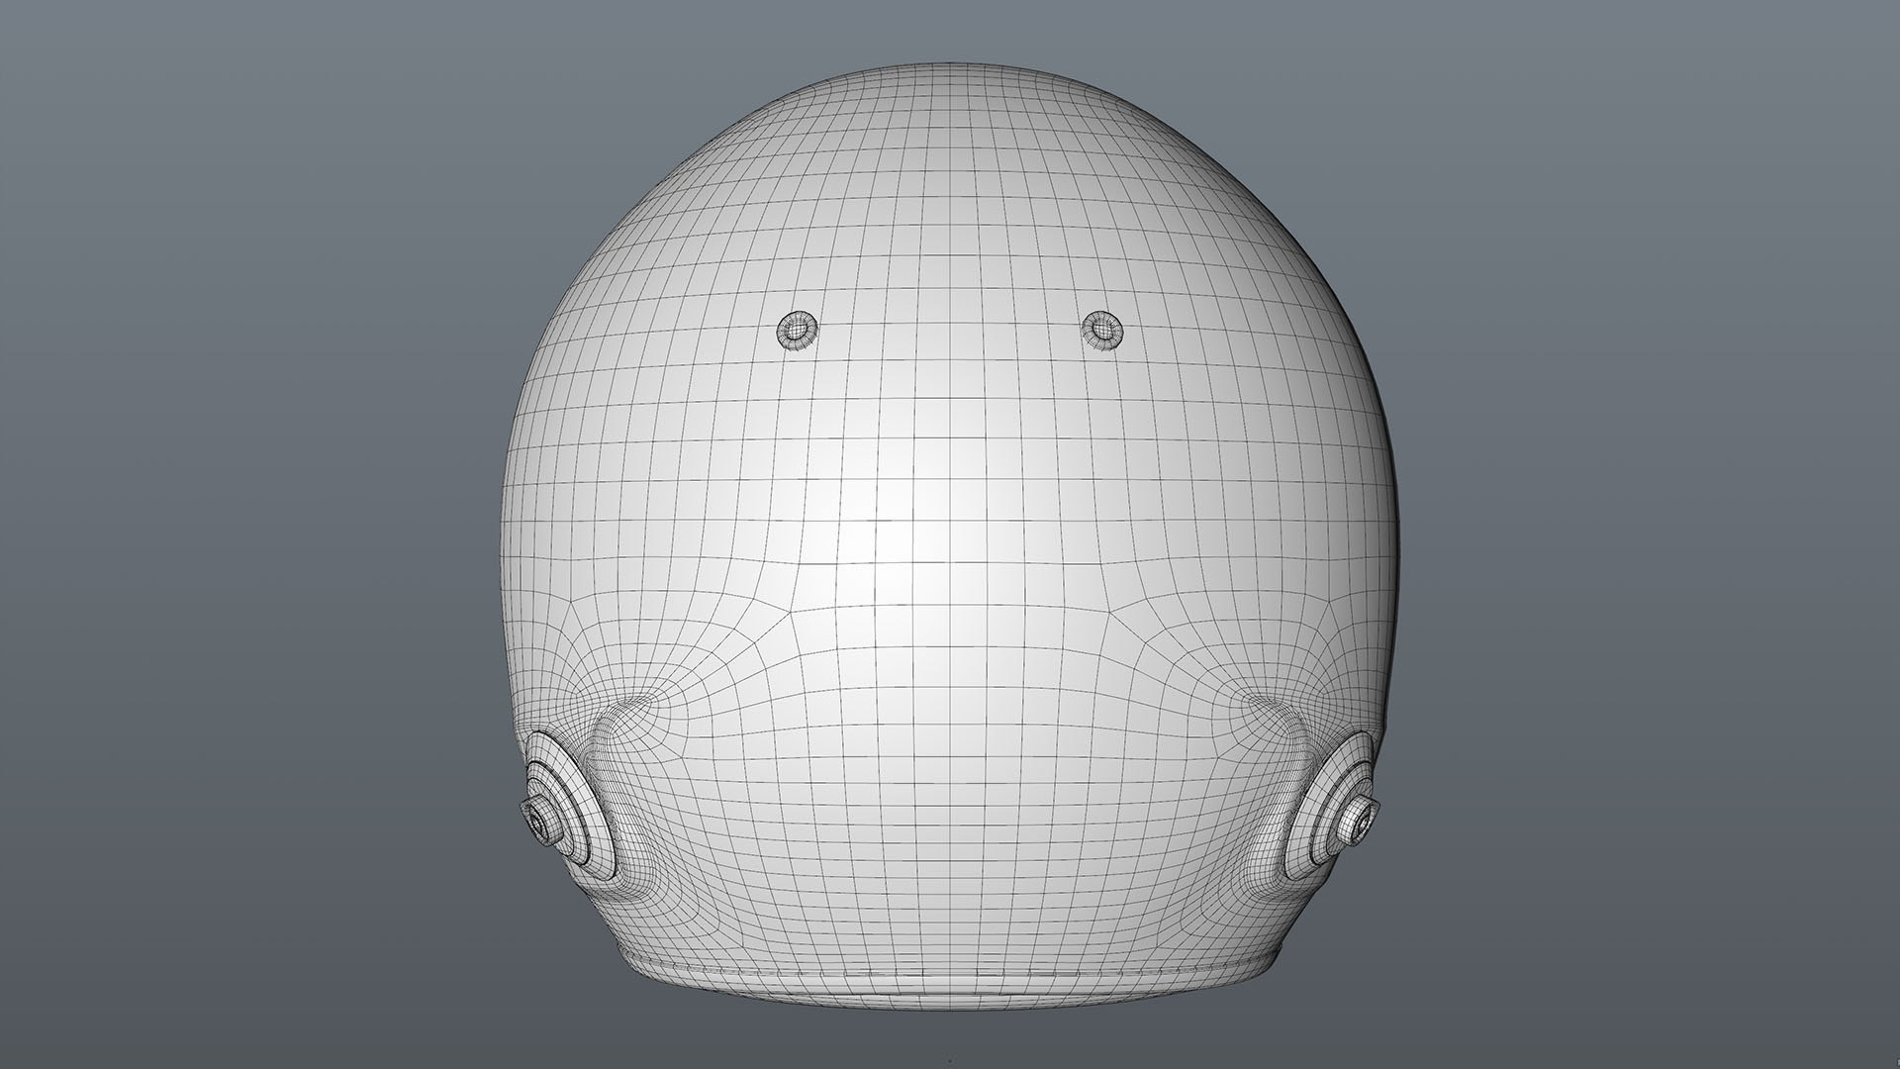Select the right small vent hole on helmet
Viewport: 1900px width, 1069px height.
(1101, 329)
